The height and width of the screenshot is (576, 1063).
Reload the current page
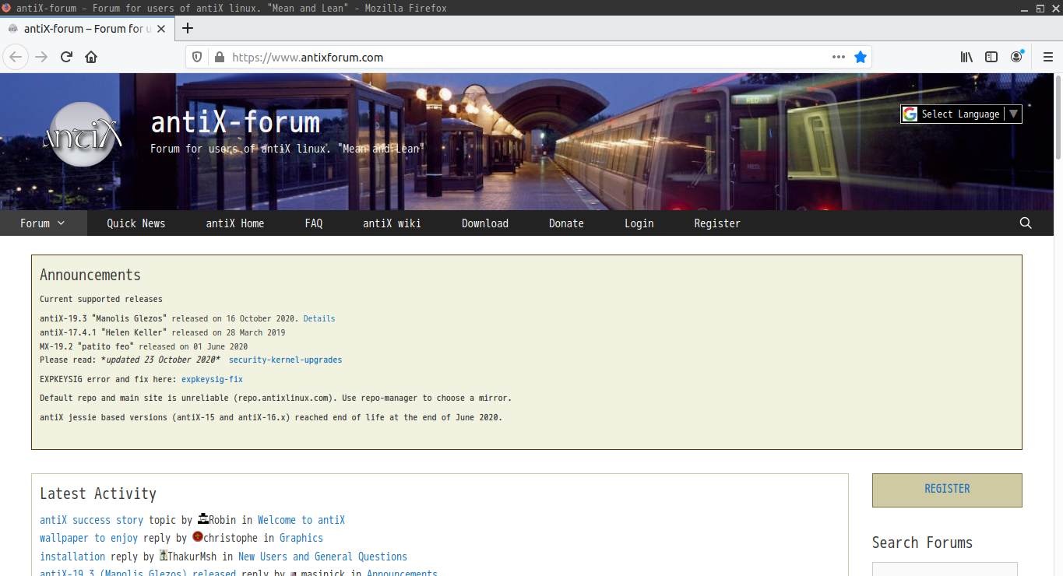[66, 57]
